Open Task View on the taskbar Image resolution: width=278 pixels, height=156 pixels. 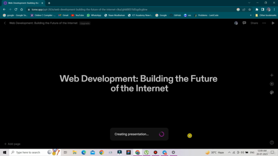pos(66,152)
